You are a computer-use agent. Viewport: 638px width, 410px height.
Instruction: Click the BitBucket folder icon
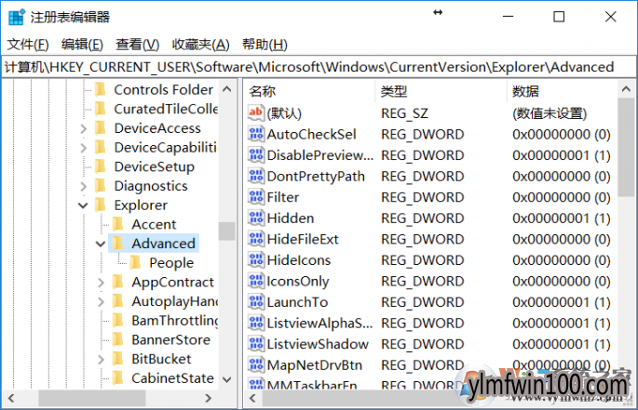tap(118, 358)
